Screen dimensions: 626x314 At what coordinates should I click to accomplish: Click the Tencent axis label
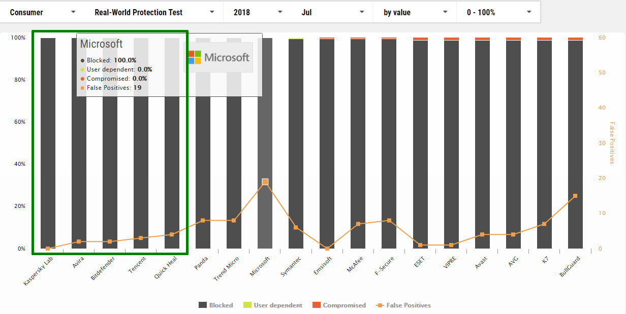click(x=138, y=264)
